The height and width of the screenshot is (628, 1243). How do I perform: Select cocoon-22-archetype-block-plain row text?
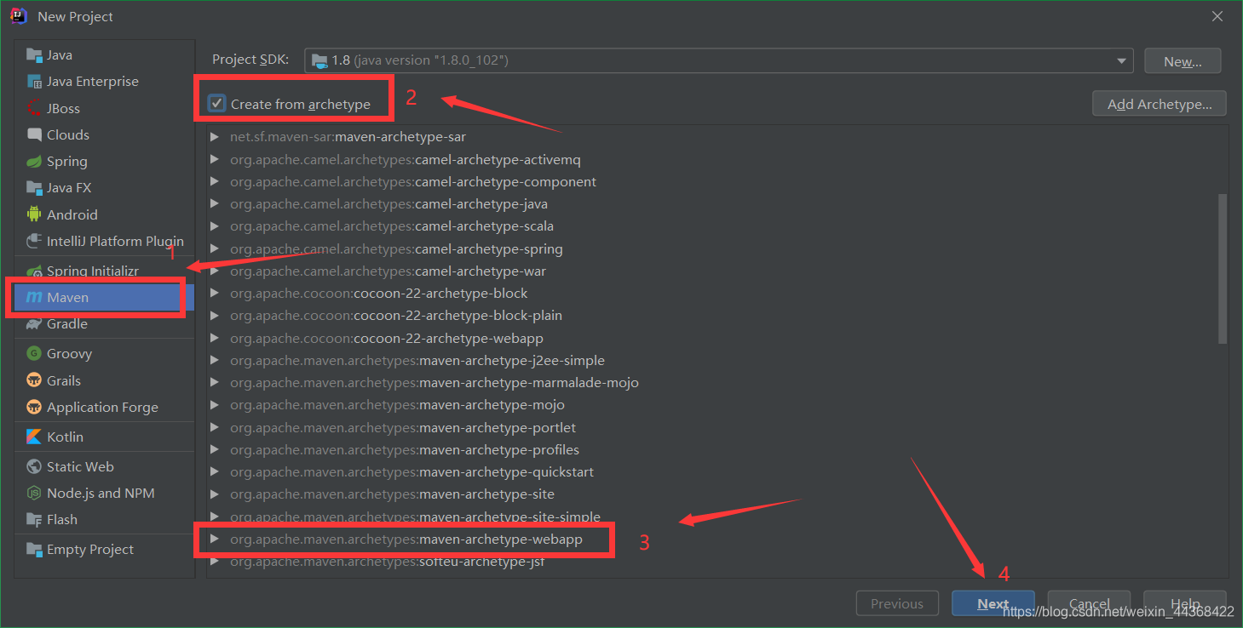(396, 315)
